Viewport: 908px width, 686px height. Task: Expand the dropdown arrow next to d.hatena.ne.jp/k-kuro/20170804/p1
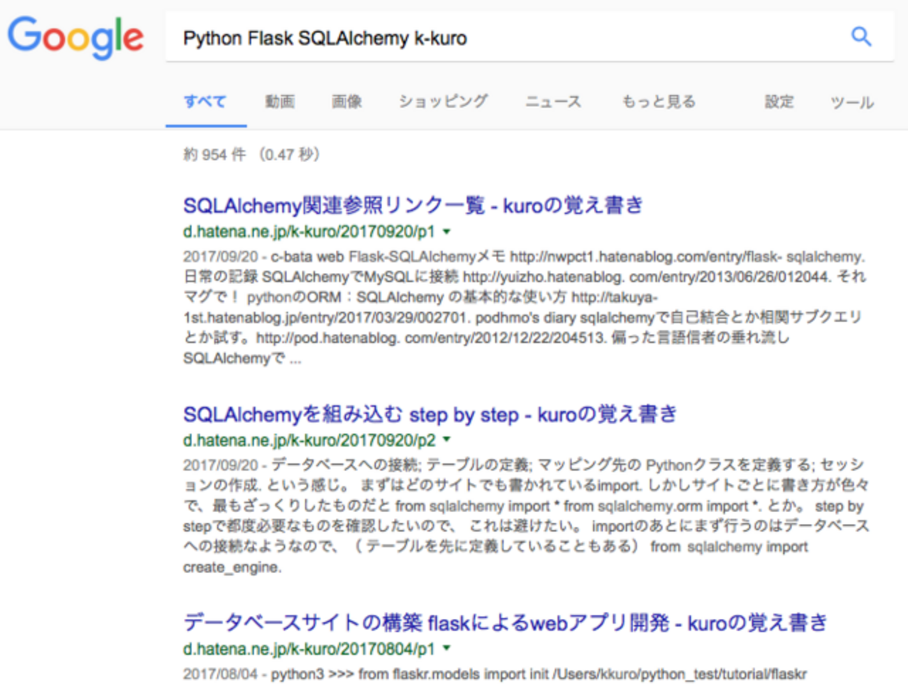pos(447,649)
